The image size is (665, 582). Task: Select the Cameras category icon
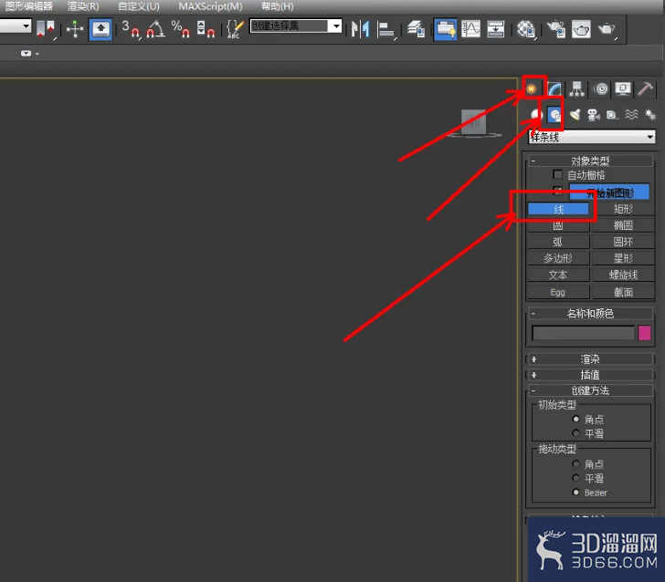point(594,115)
